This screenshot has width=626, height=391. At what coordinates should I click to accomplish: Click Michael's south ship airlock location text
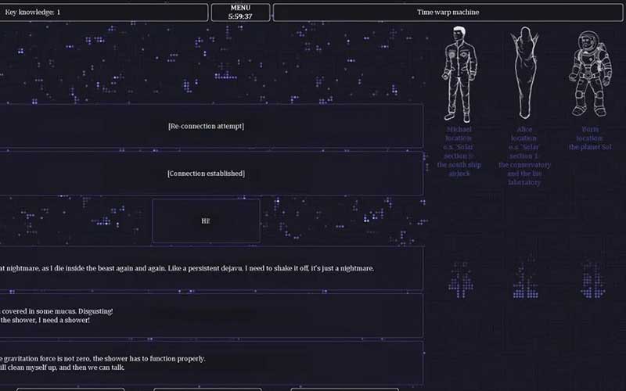(460, 150)
